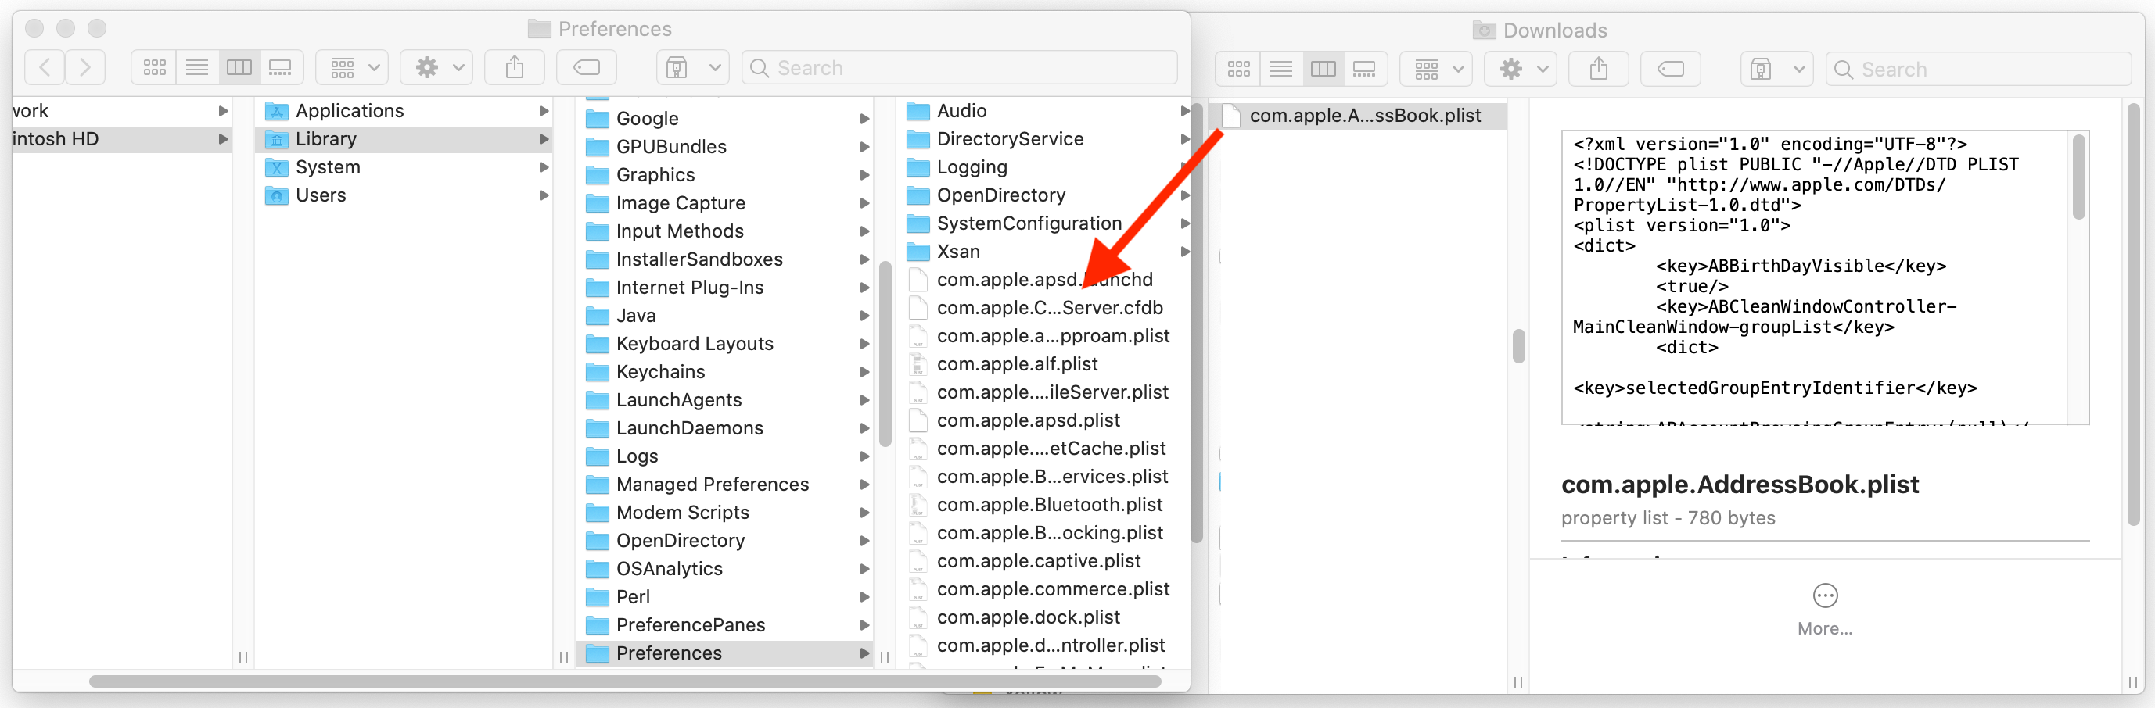Toggle column view in the Downloads window
The image size is (2155, 708).
[1324, 69]
